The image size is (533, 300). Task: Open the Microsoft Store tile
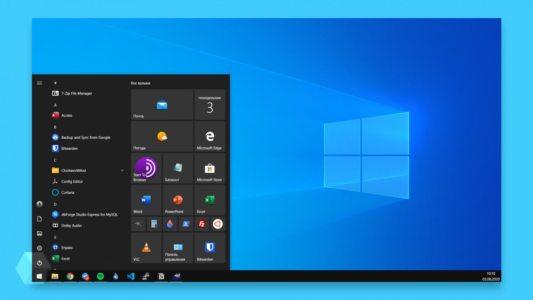[x=210, y=168]
